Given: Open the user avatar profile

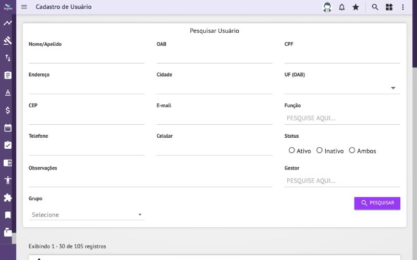Looking at the screenshot, I should (x=327, y=7).
